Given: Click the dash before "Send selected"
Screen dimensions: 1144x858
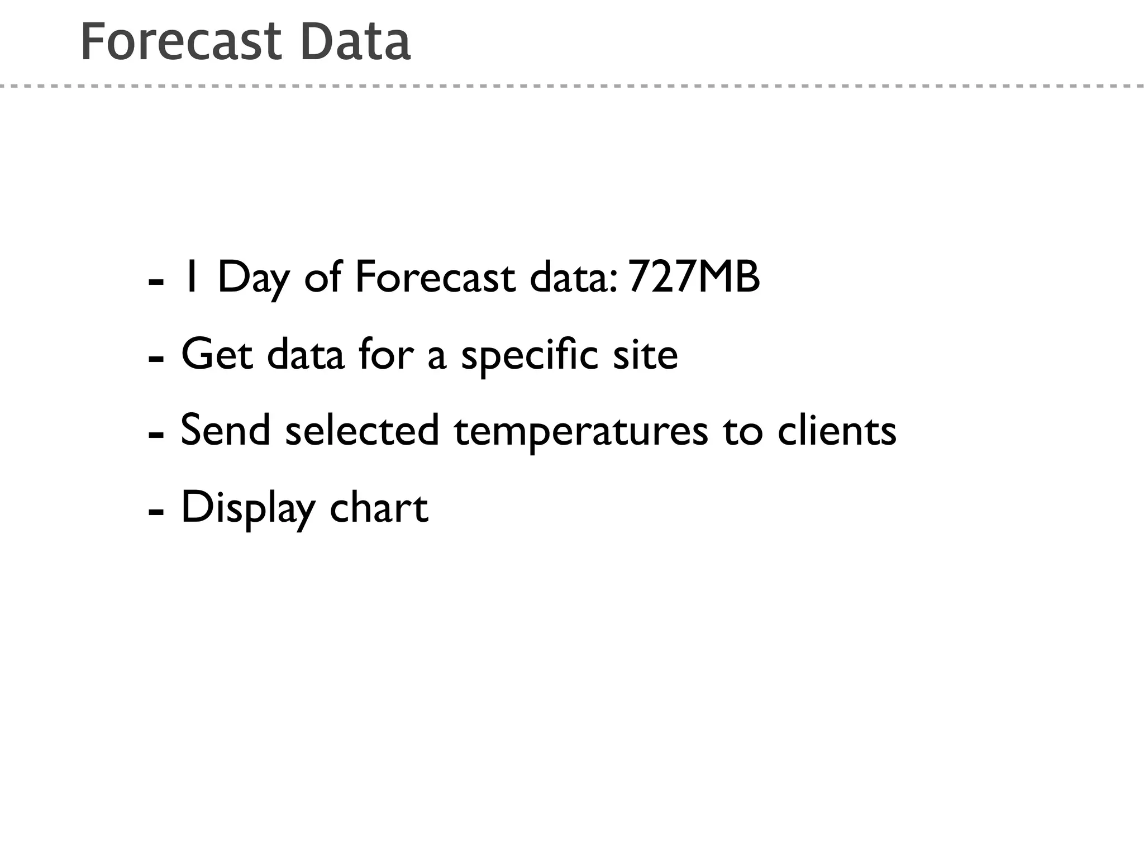Looking at the screenshot, I should click(155, 434).
